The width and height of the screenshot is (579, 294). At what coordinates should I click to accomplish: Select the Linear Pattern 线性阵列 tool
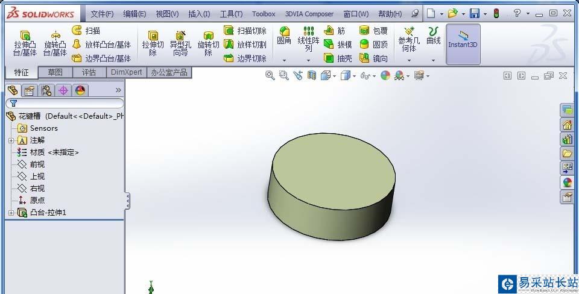(308, 39)
